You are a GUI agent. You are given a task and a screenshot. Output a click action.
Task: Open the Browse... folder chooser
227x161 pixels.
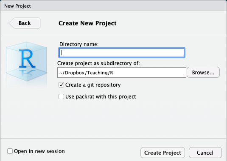click(203, 72)
